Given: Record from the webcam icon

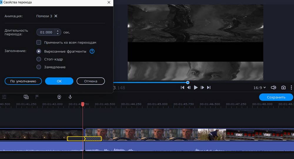Looking at the screenshot, I should (59, 97).
